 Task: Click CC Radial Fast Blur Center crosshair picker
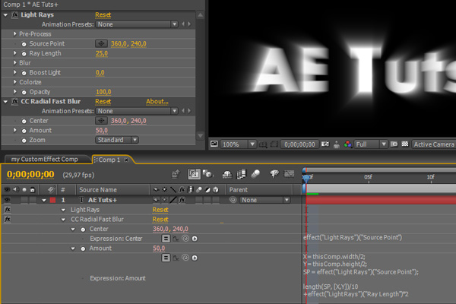101,120
